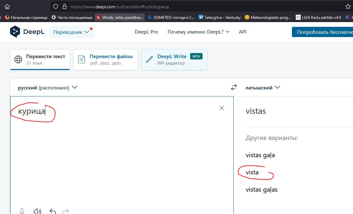Open the LĢIA Karšu pārlūks bookmark

point(318,17)
